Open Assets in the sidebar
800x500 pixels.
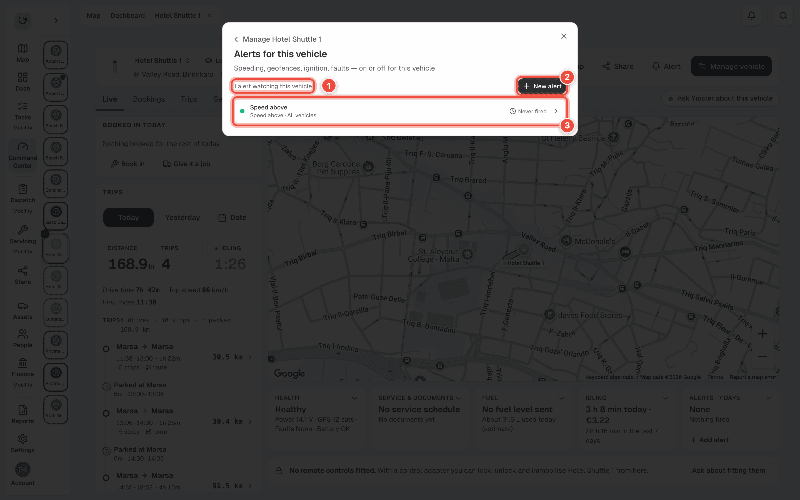pyautogui.click(x=22, y=311)
